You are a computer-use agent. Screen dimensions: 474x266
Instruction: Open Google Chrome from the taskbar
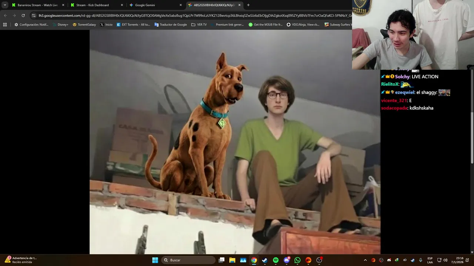254,260
